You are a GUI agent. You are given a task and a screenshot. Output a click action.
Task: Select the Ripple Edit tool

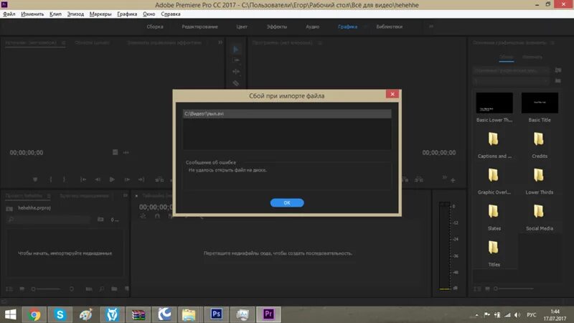[x=236, y=72]
